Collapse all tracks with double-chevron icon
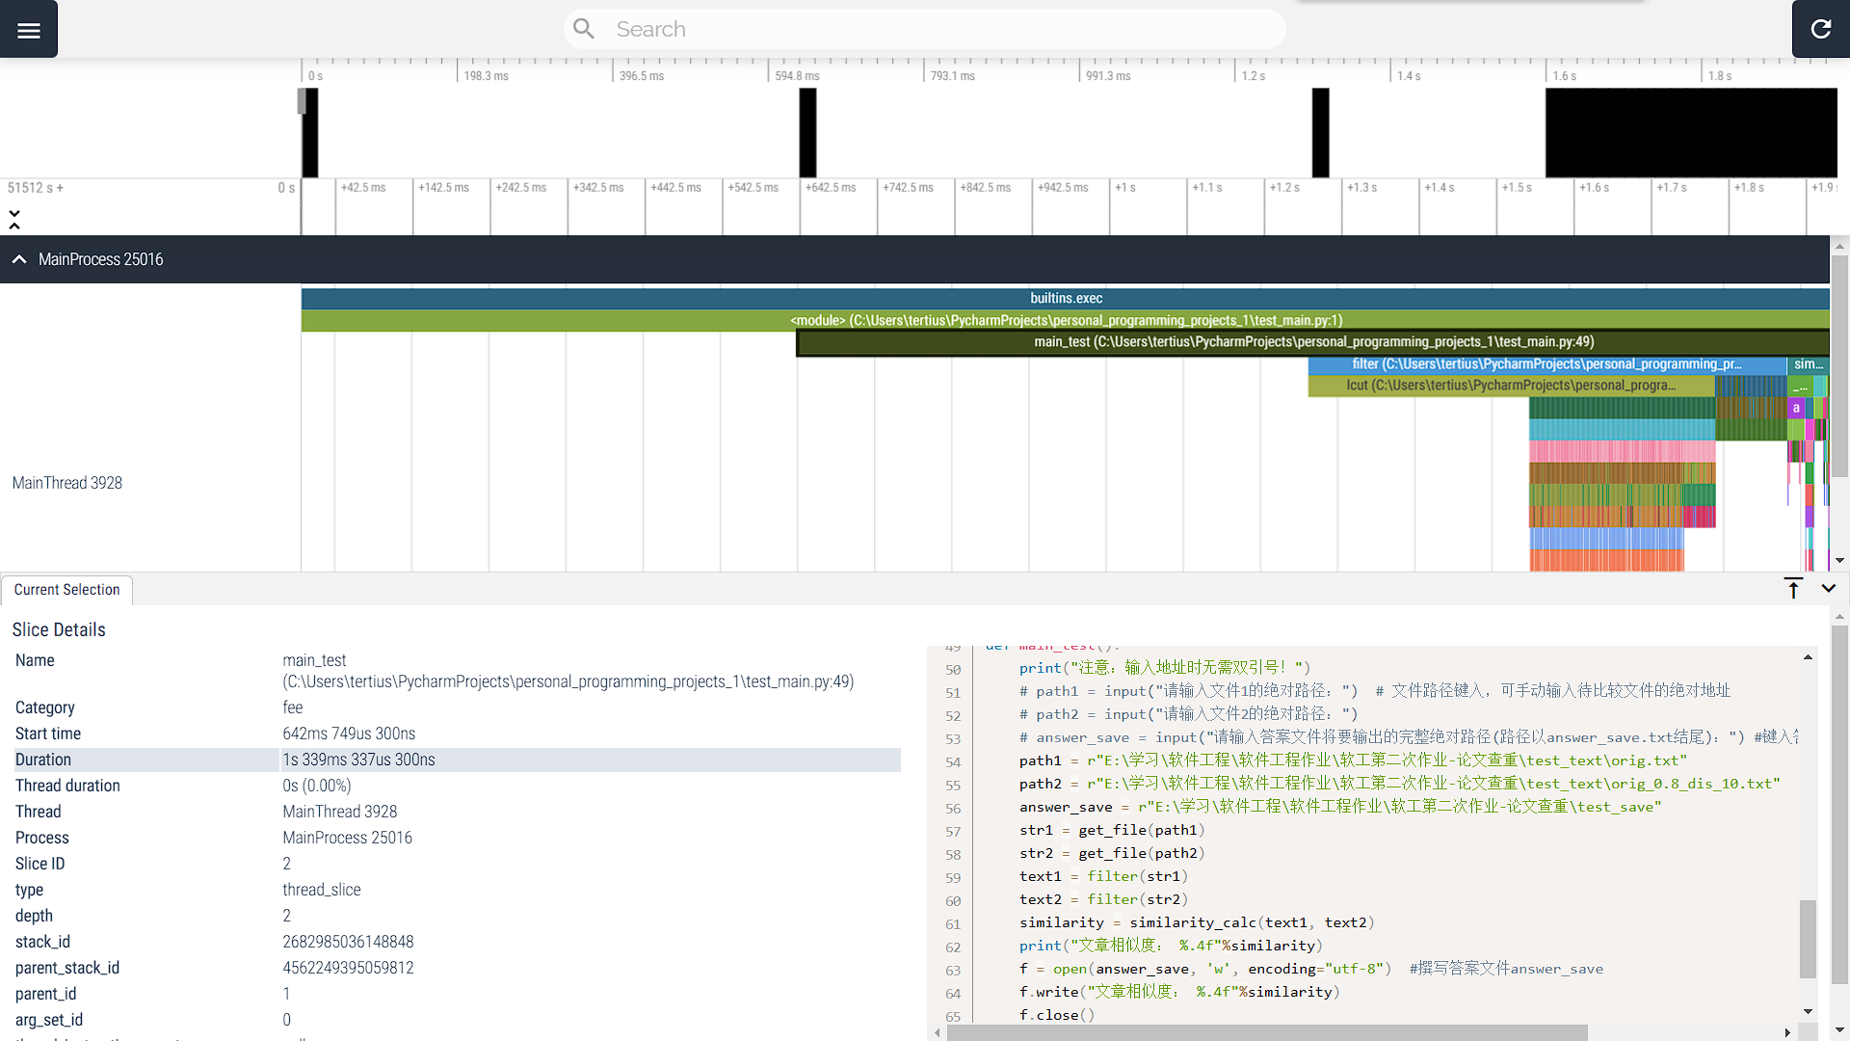Image resolution: width=1850 pixels, height=1041 pixels. [14, 220]
